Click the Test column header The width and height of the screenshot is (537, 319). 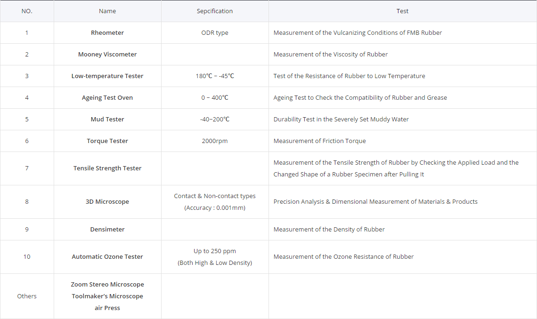tap(402, 11)
